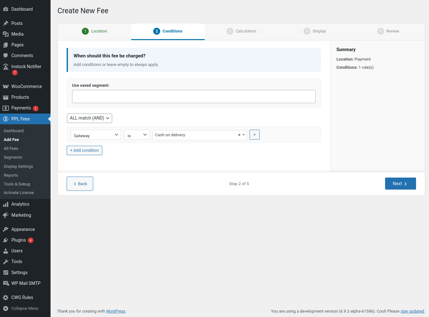Click the Marketing megaphone icon

(x=6, y=215)
